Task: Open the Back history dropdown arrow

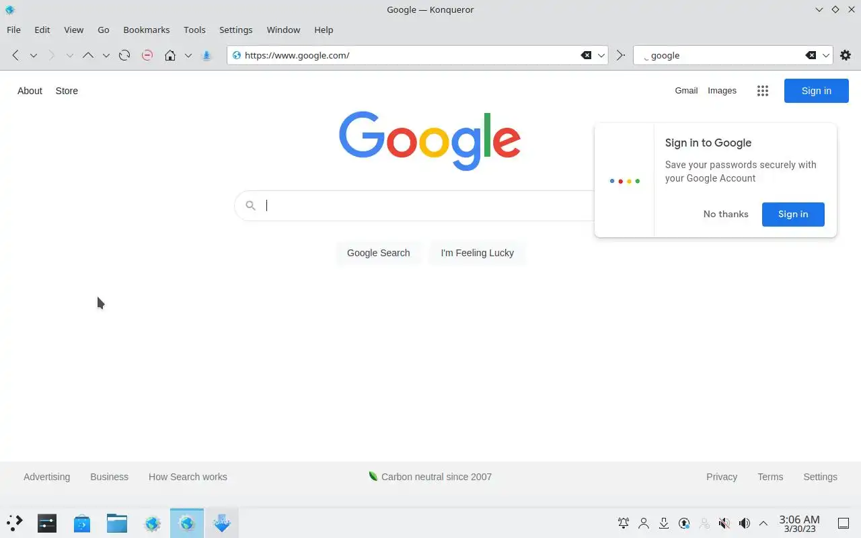Action: click(x=33, y=55)
